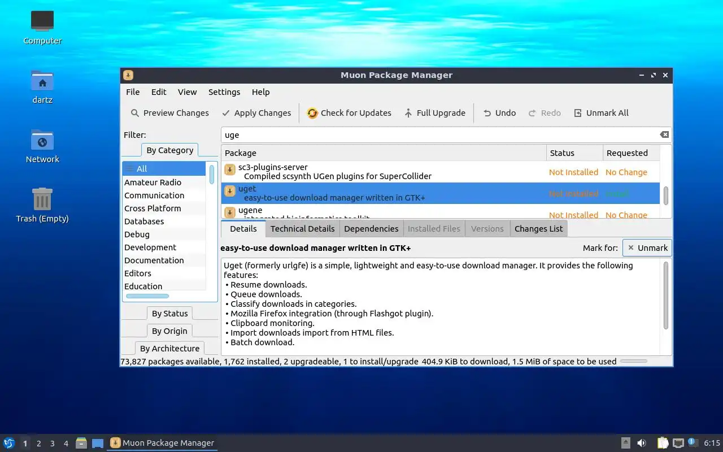Click the Apply Changes checkmark button

[256, 113]
